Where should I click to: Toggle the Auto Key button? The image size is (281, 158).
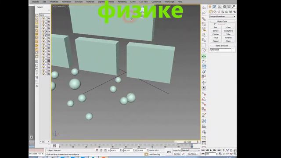(177, 150)
